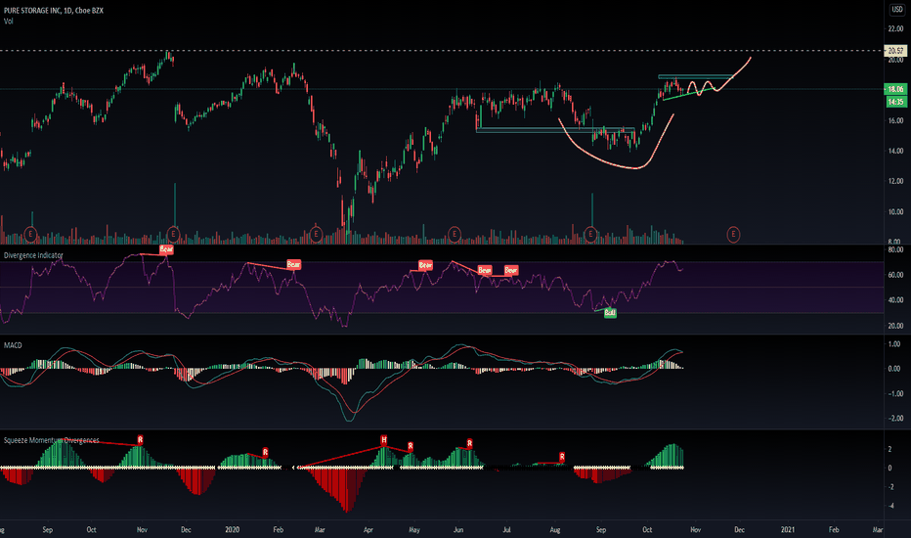The image size is (911, 538).
Task: Click the -2.00 value on MACD scale
Action: click(894, 419)
